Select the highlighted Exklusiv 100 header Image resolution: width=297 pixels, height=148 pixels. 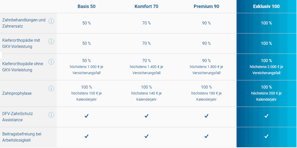pyautogui.click(x=266, y=6)
